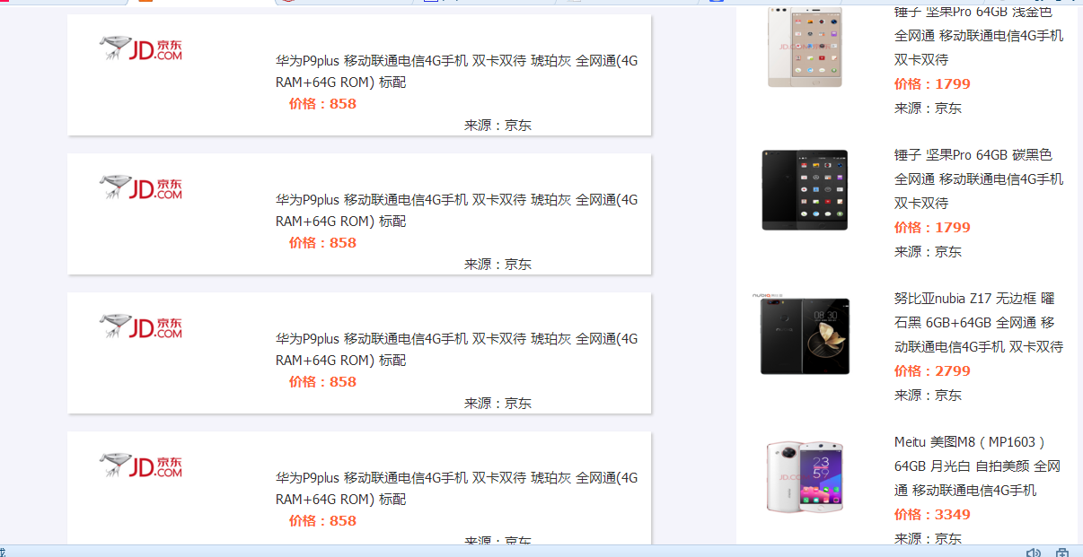Mute sound via the status bar speaker icon

[1034, 552]
